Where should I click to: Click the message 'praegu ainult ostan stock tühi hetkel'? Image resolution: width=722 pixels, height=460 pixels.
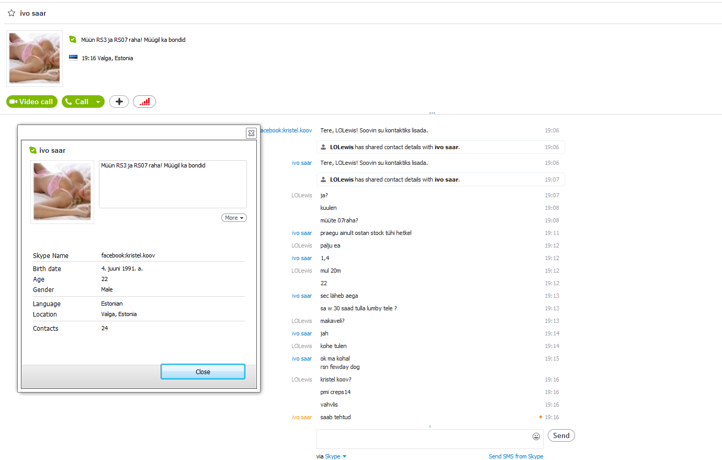[x=366, y=233]
